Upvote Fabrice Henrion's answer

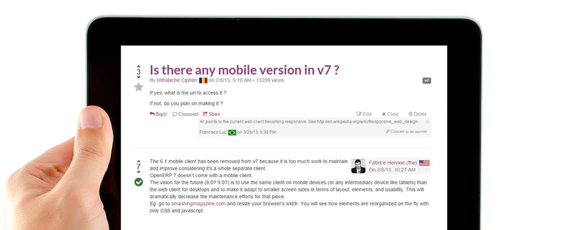[138, 161]
